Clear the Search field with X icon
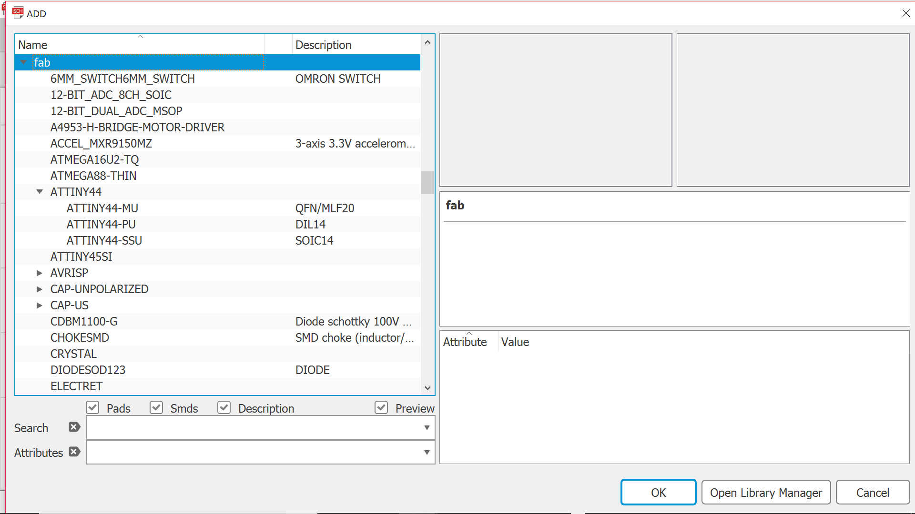The height and width of the screenshot is (514, 915). pyautogui.click(x=74, y=427)
